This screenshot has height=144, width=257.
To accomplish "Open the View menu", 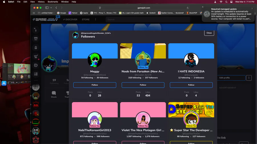I will [x=33, y=2].
